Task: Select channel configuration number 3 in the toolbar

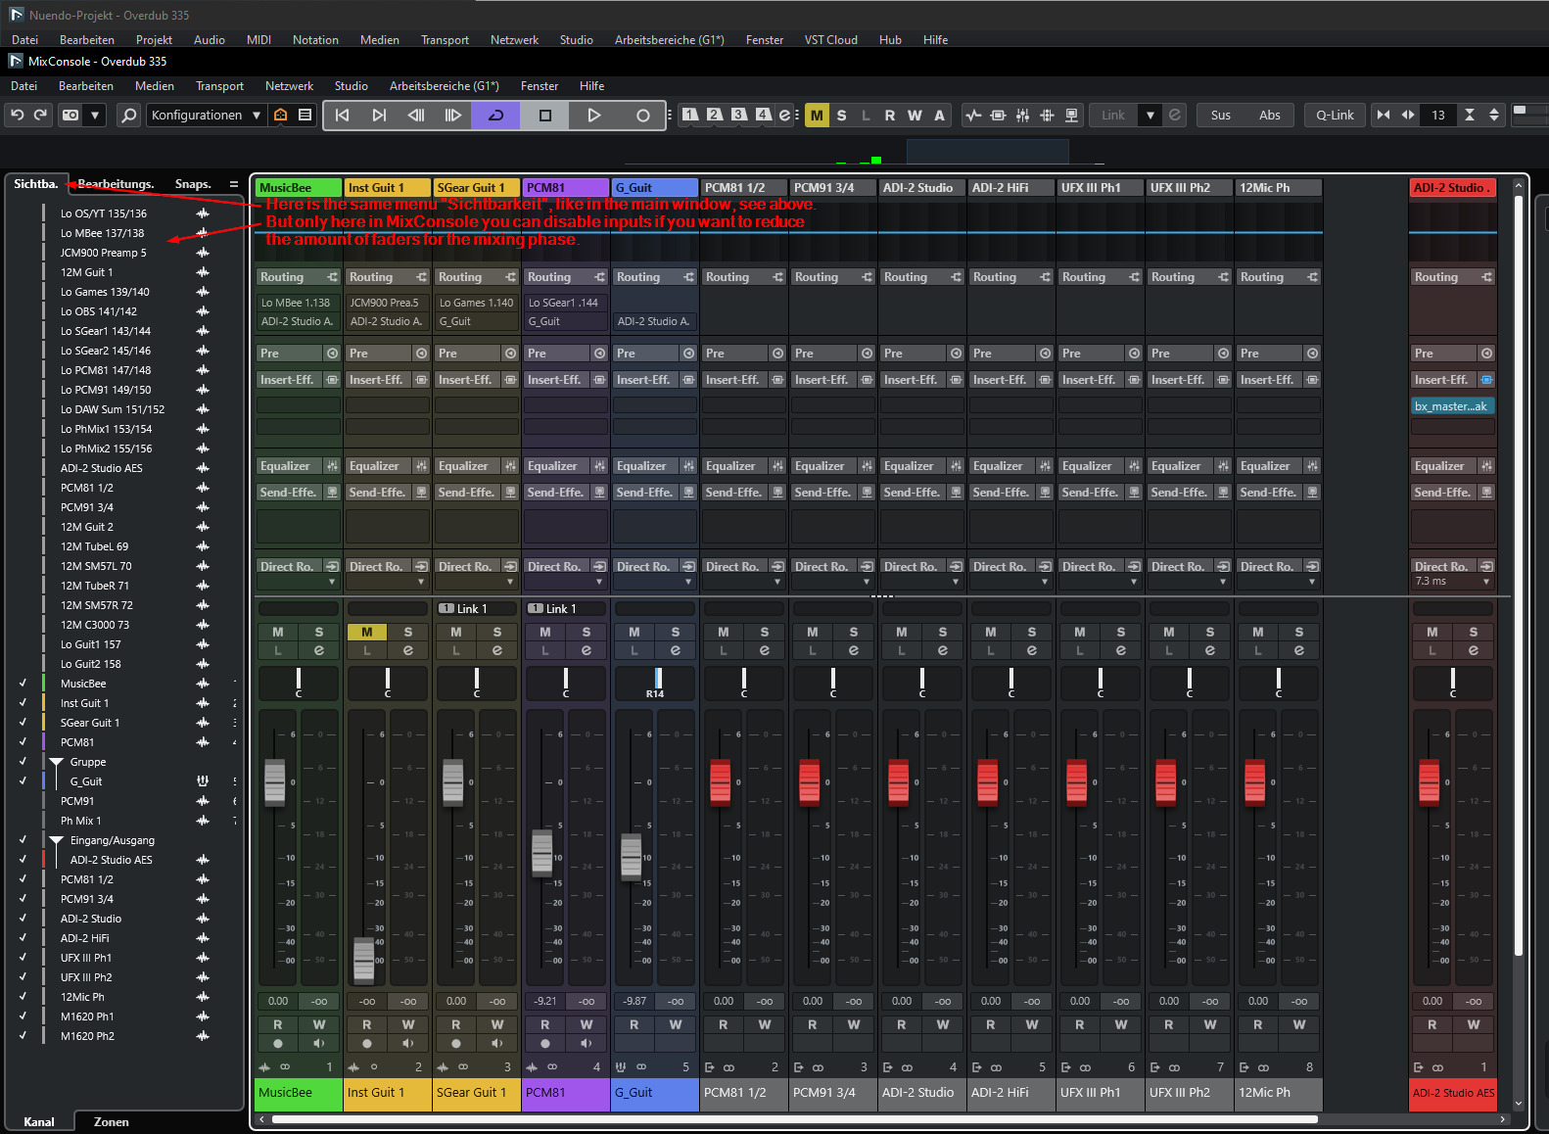Action: [739, 115]
